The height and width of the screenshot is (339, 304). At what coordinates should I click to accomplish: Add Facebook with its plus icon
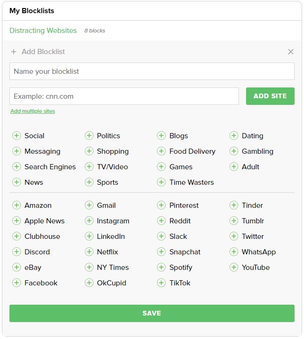tap(16, 283)
